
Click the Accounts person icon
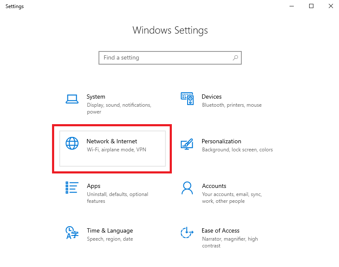click(187, 188)
